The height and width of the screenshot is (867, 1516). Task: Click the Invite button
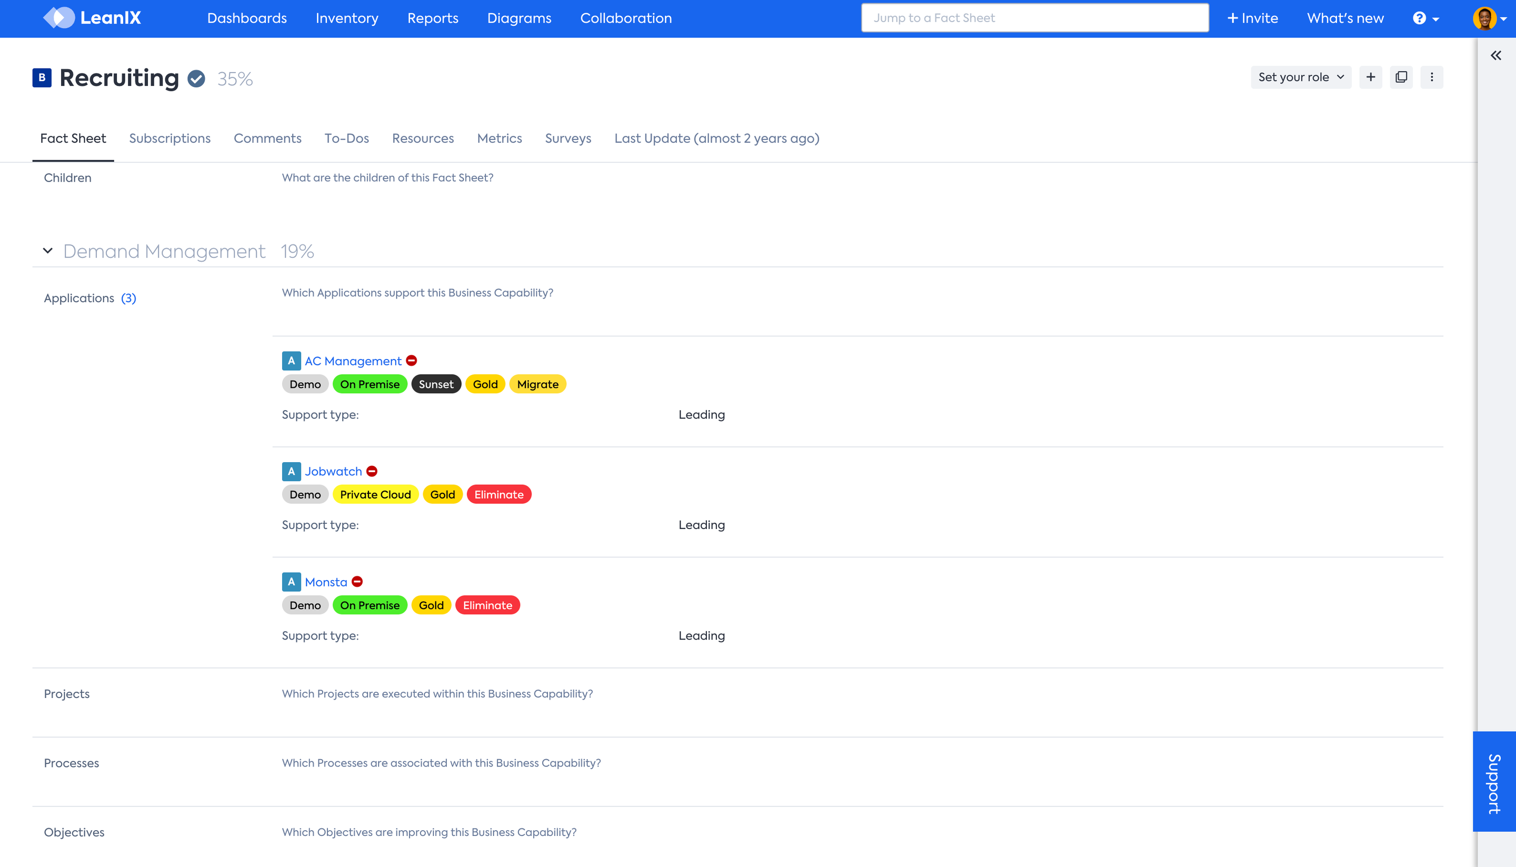[1253, 18]
